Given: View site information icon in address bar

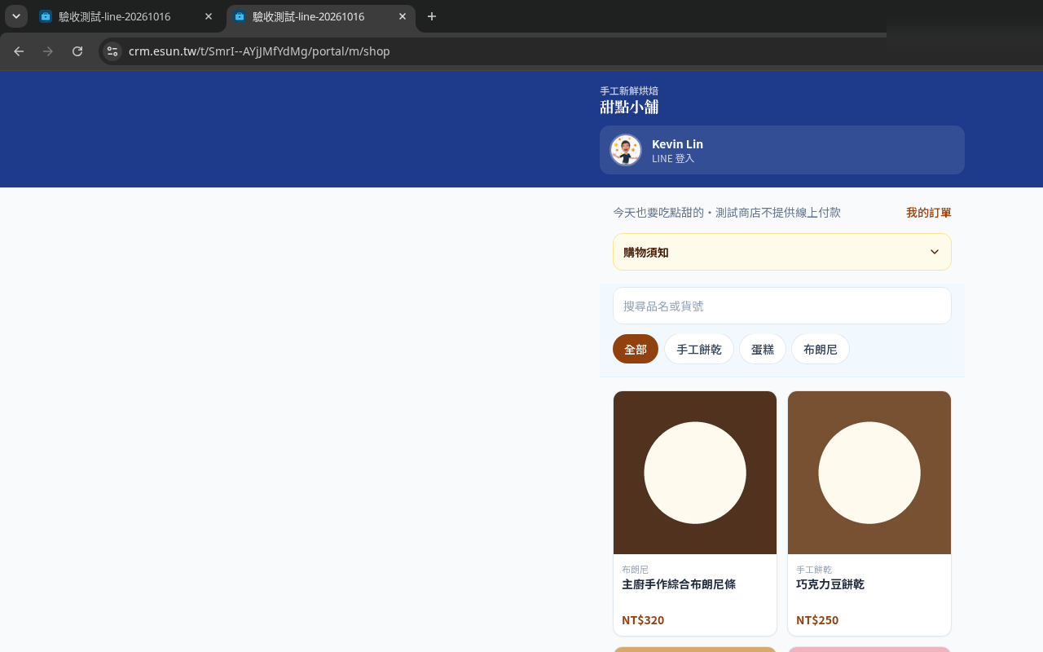Looking at the screenshot, I should pyautogui.click(x=112, y=51).
